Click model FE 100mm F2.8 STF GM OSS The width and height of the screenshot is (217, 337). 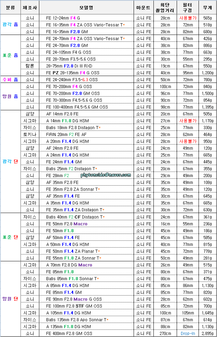(74, 306)
